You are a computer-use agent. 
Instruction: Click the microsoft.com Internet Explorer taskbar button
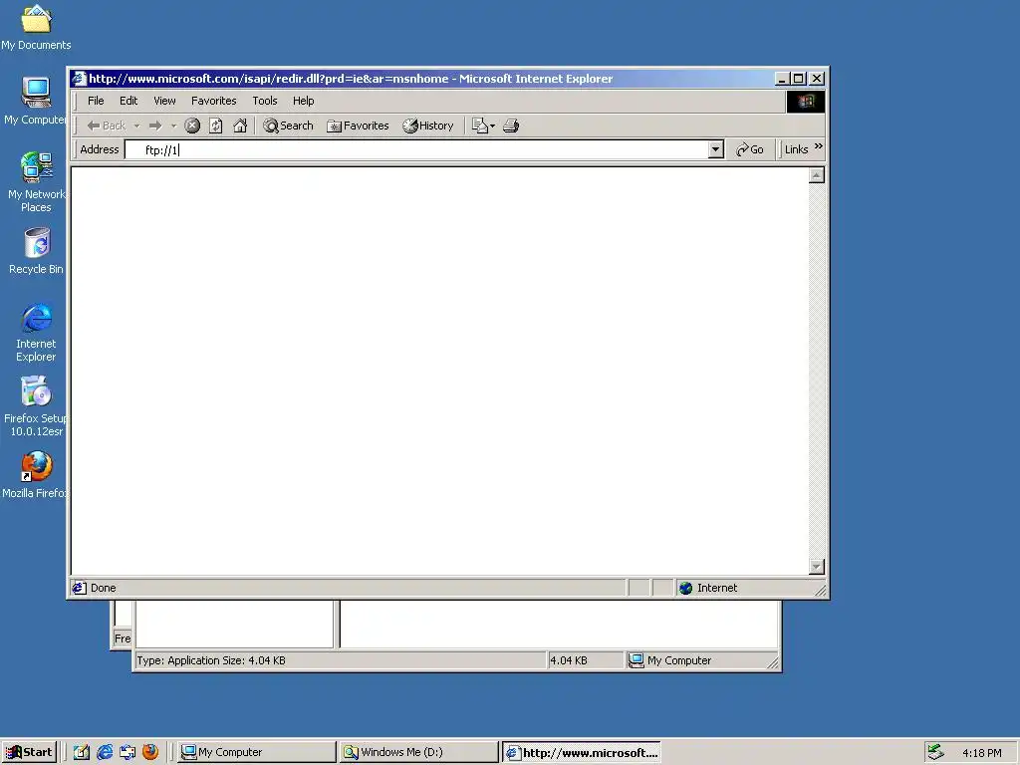[x=582, y=752]
